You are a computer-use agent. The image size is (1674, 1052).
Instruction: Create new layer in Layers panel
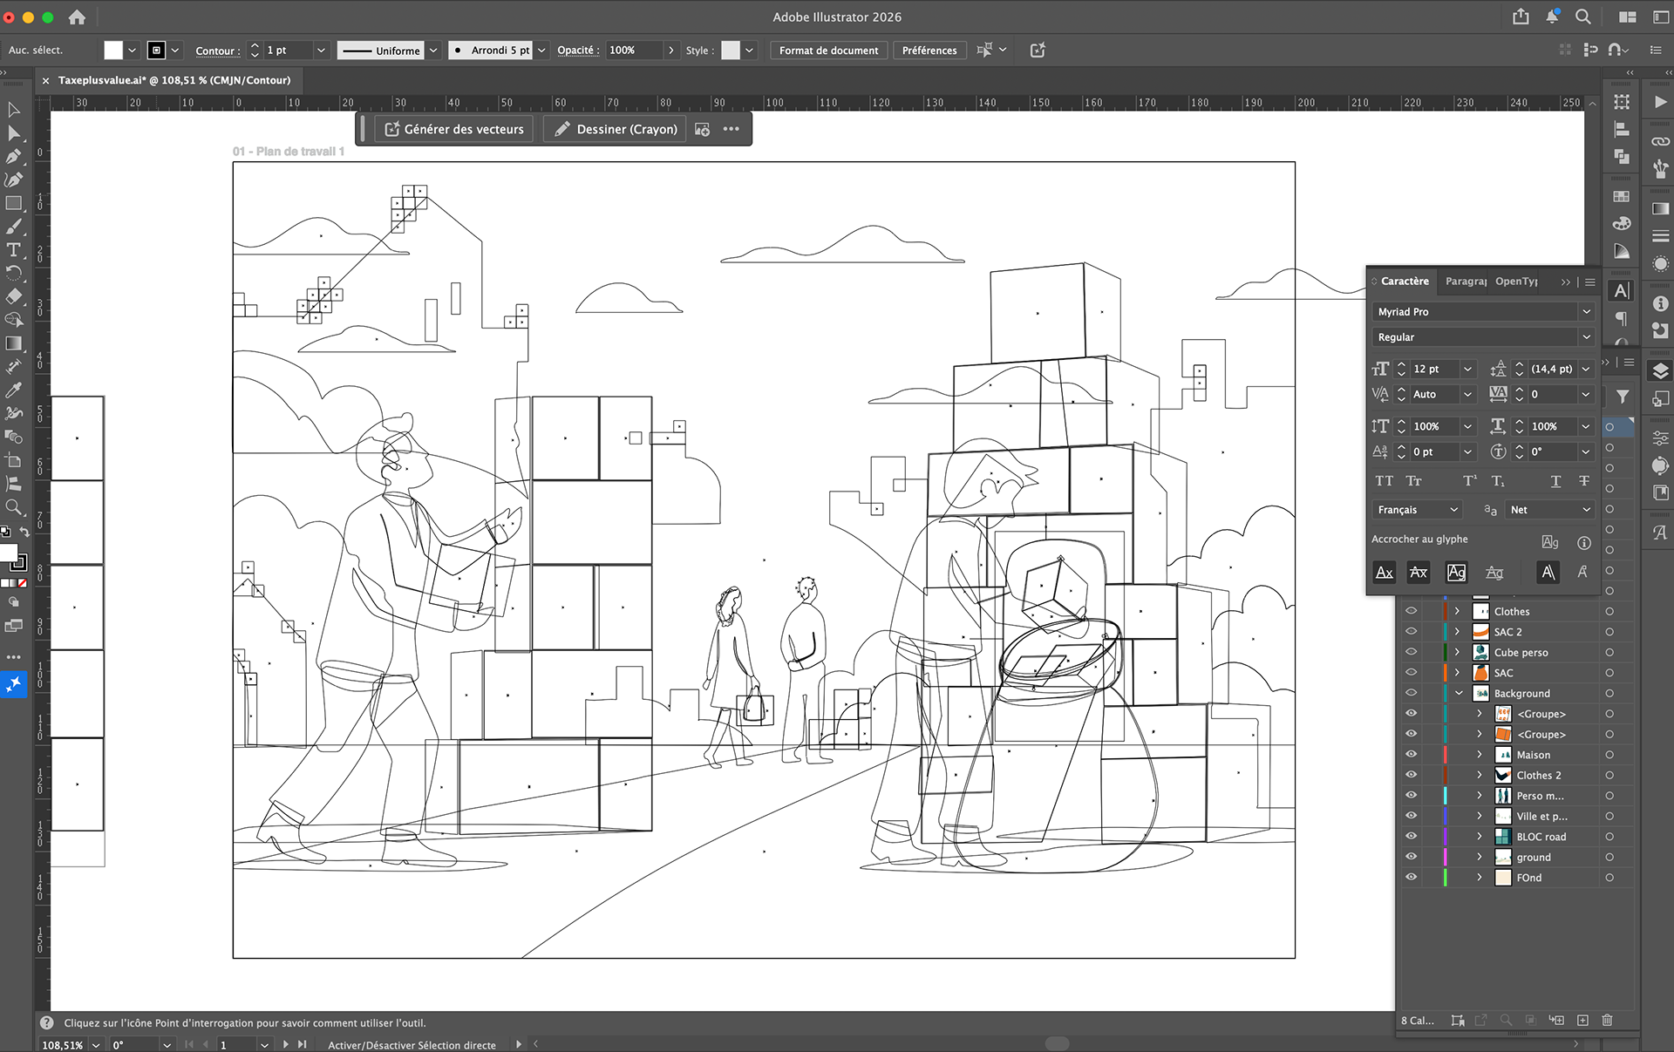1582,1020
